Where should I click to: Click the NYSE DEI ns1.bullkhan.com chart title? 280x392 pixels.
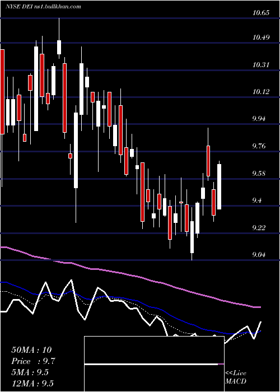(43, 7)
